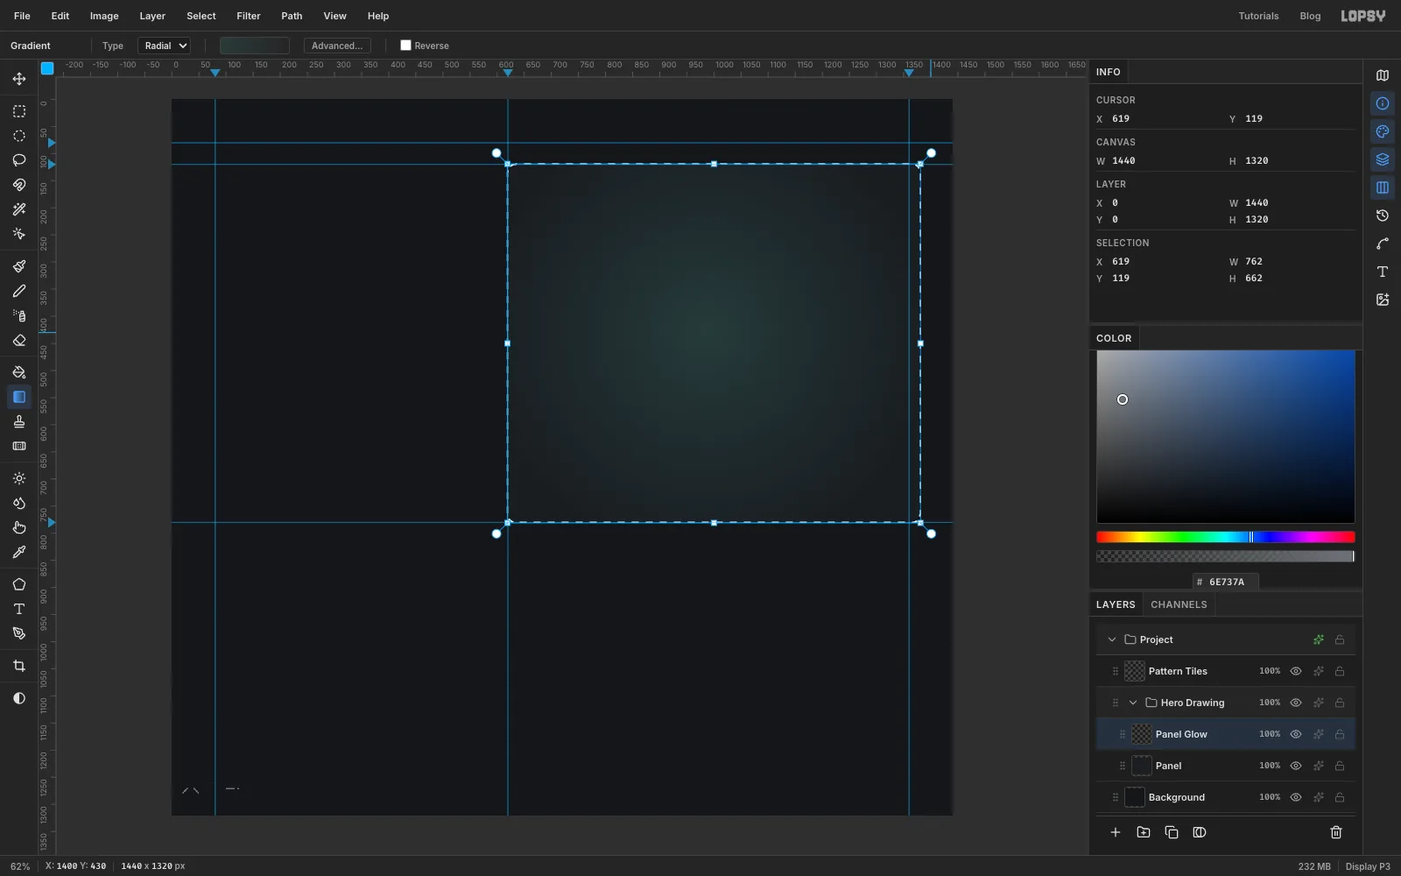Open the gradient Type dropdown
1401x876 pixels.
coord(164,46)
